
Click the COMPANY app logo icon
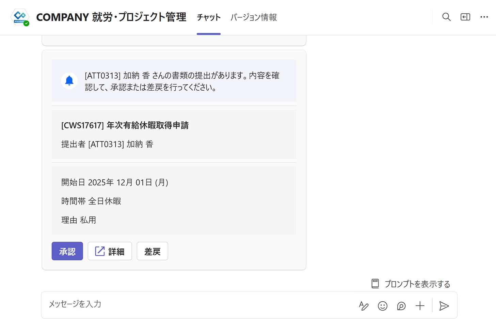tap(20, 17)
